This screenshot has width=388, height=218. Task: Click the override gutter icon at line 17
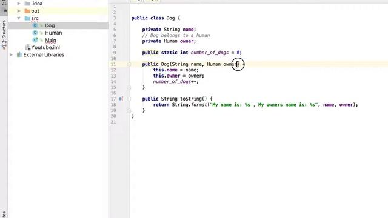pos(121,99)
